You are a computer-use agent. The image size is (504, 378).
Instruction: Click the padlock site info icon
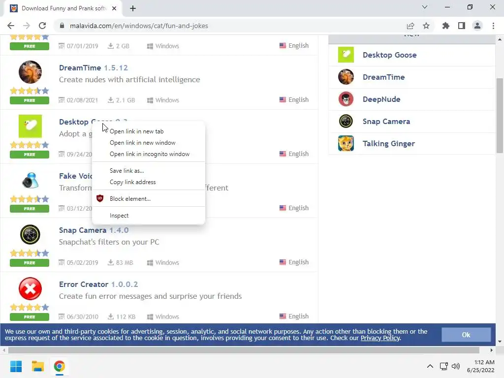[x=62, y=26]
